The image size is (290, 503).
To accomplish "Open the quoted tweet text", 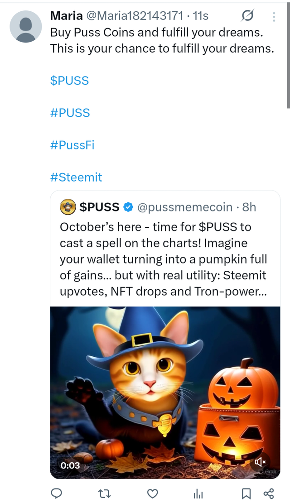I will click(x=163, y=259).
